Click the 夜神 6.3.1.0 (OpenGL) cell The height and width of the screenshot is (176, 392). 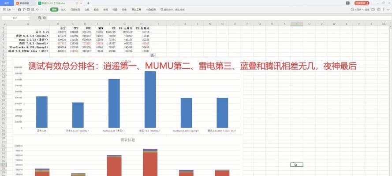coord(28,36)
